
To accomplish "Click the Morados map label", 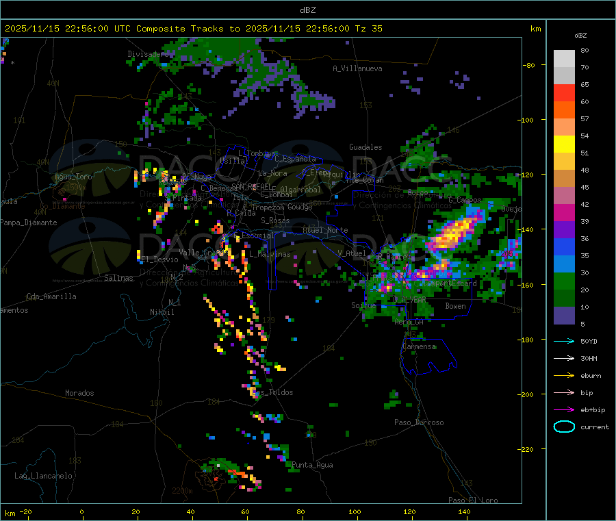I will point(79,393).
